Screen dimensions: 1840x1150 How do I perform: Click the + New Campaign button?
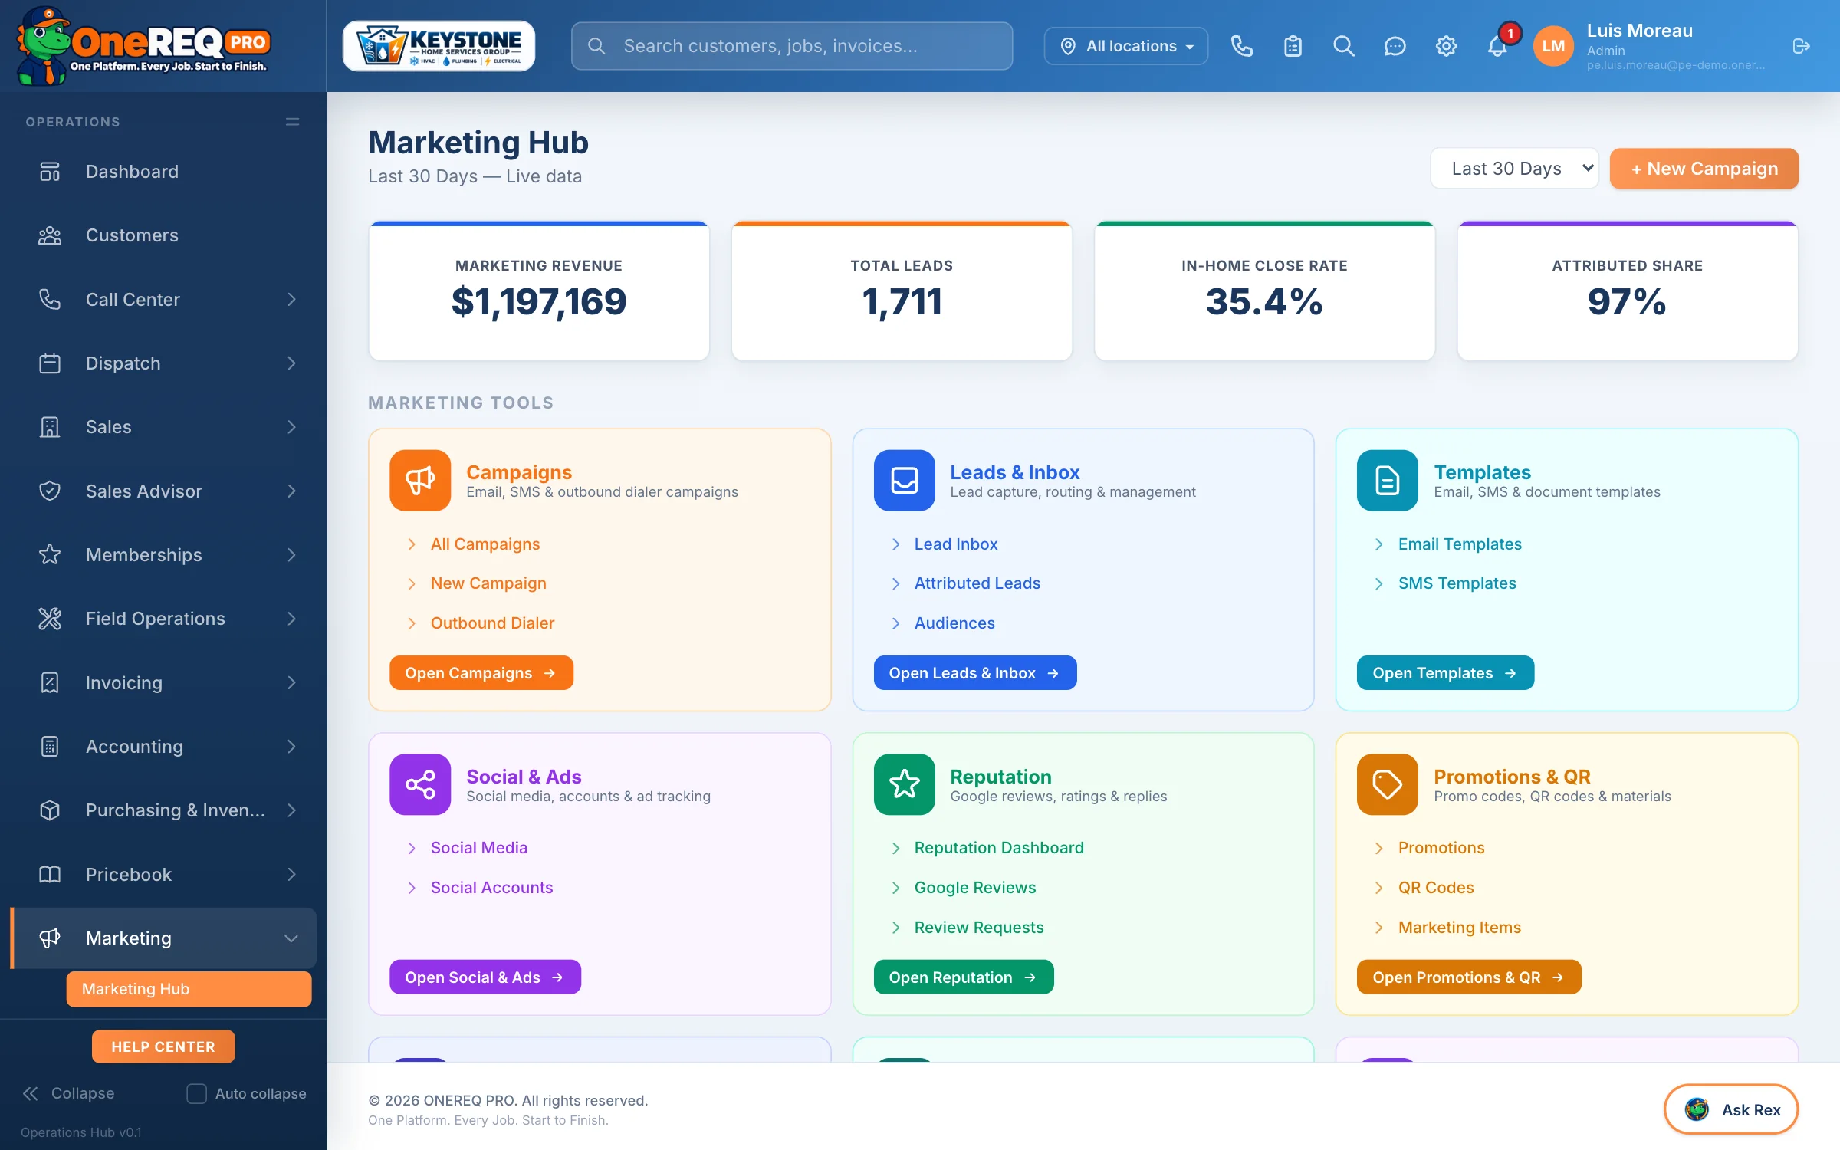tap(1704, 169)
